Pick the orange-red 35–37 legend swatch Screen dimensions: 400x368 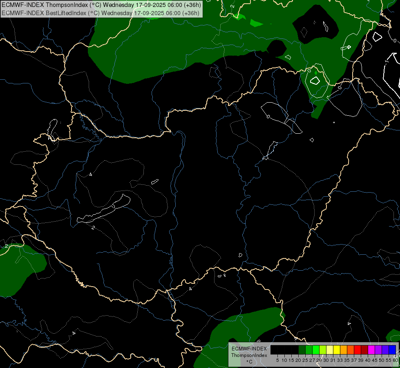click(351, 350)
